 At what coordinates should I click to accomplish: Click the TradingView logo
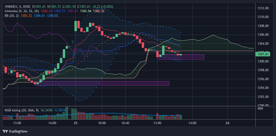(x=5, y=131)
